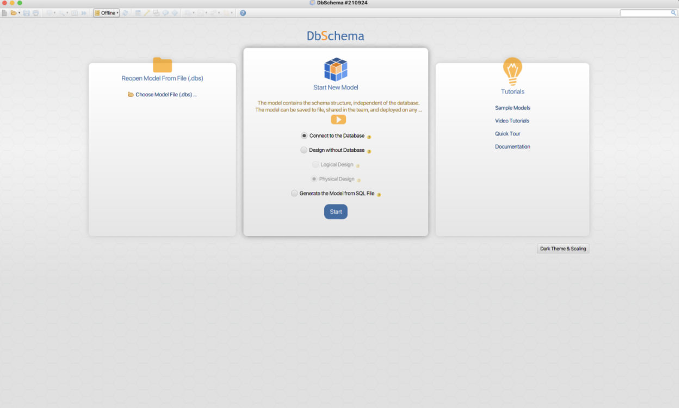Click the overlapping rectangles toolbar icon
Image resolution: width=681 pixels, height=408 pixels.
(156, 13)
